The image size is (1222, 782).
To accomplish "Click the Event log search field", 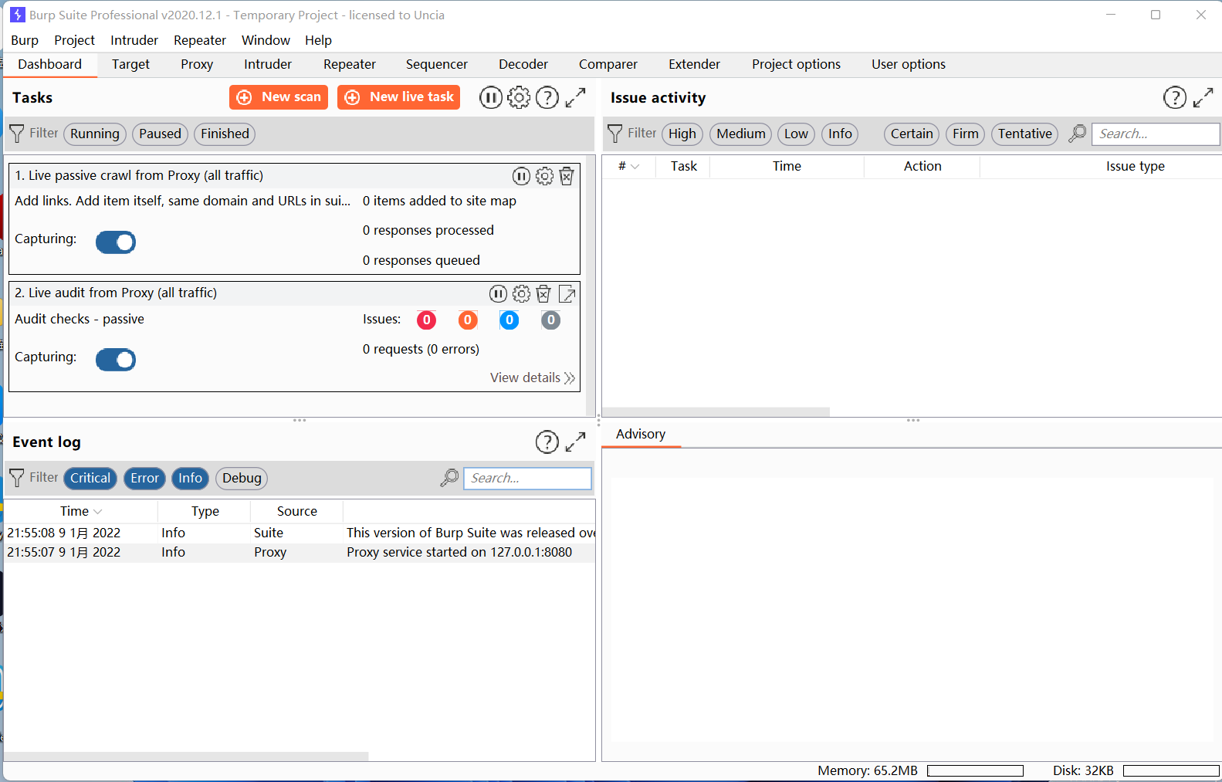I will coord(527,478).
